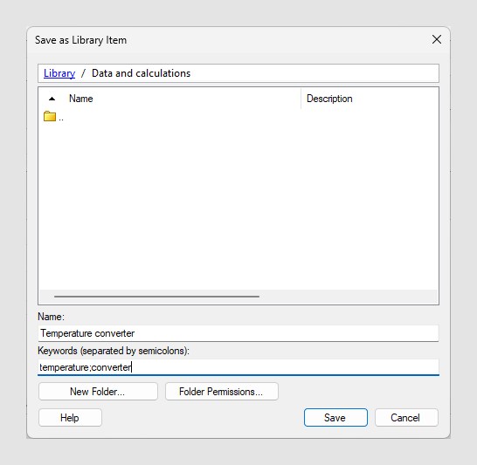Screen dimensions: 477x465
Task: Click the Save as Library Item title bar
Action: point(213,40)
